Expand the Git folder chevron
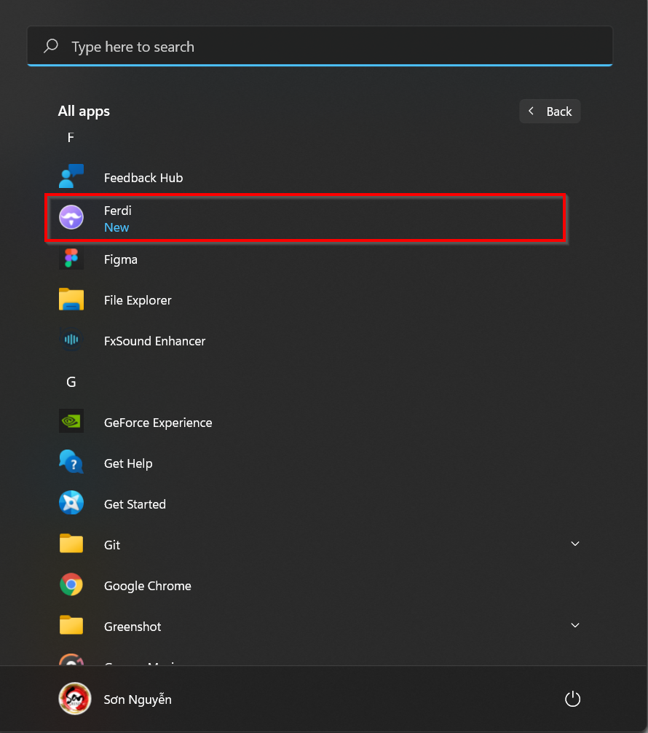The image size is (648, 733). [x=575, y=544]
